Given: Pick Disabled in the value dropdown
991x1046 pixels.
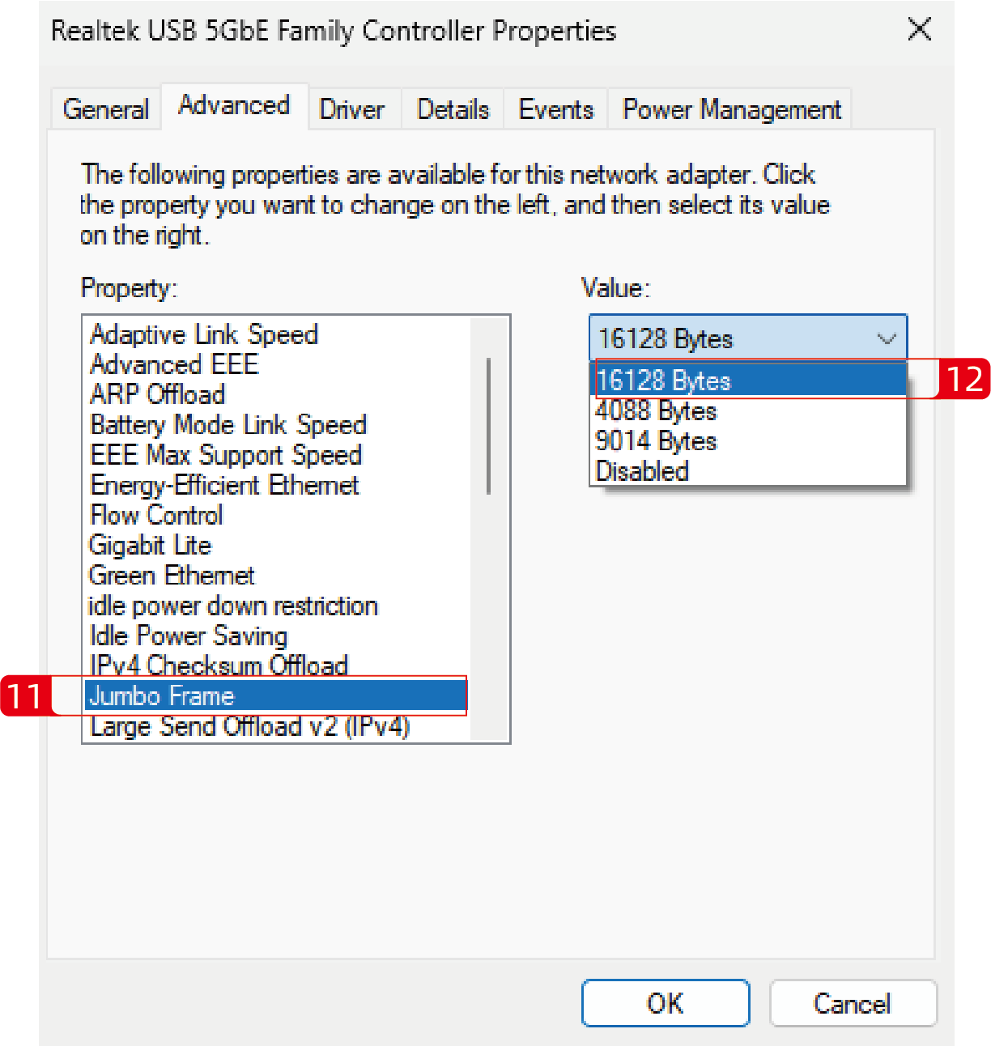Looking at the screenshot, I should [642, 471].
